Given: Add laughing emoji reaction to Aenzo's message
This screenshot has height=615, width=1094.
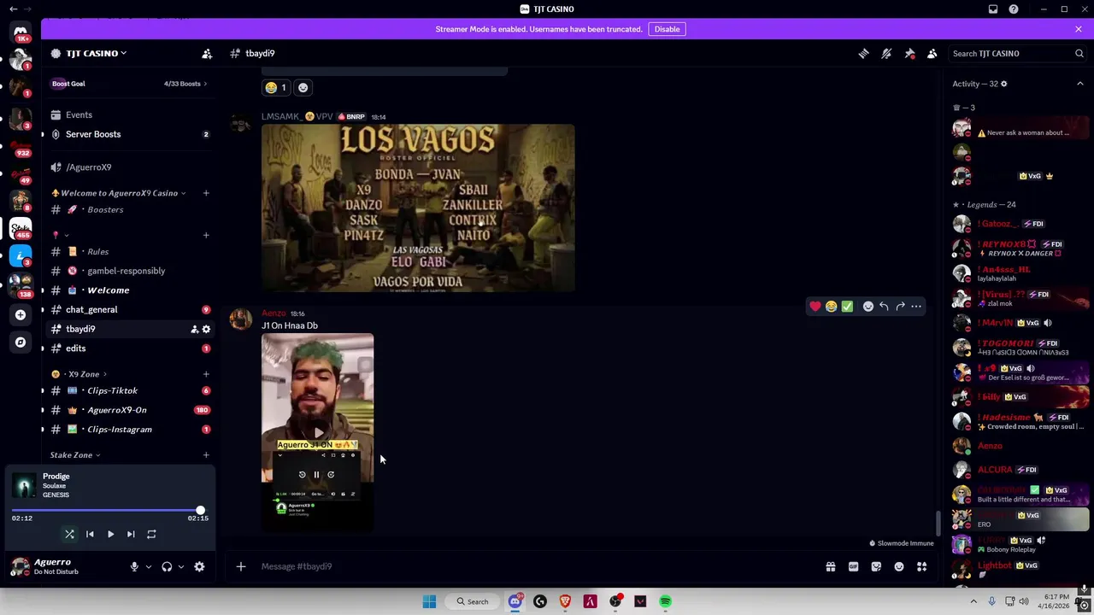Looking at the screenshot, I should point(832,306).
